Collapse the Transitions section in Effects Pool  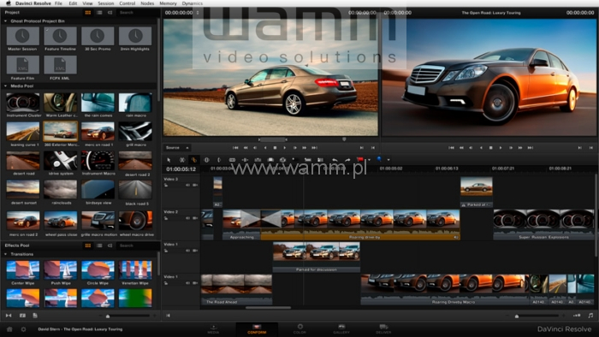(x=6, y=254)
